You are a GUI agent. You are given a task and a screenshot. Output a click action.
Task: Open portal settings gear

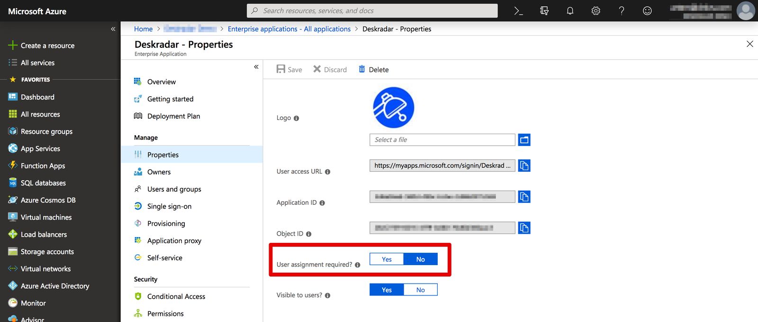tap(596, 11)
